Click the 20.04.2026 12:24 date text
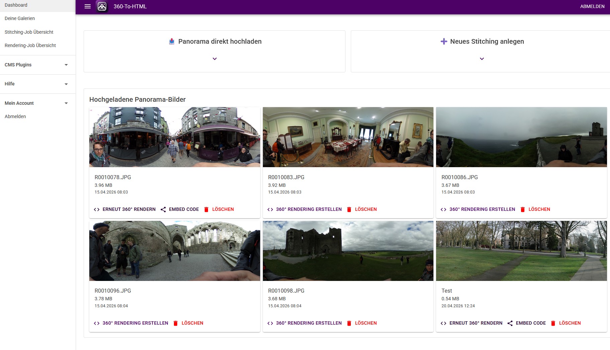 [458, 306]
